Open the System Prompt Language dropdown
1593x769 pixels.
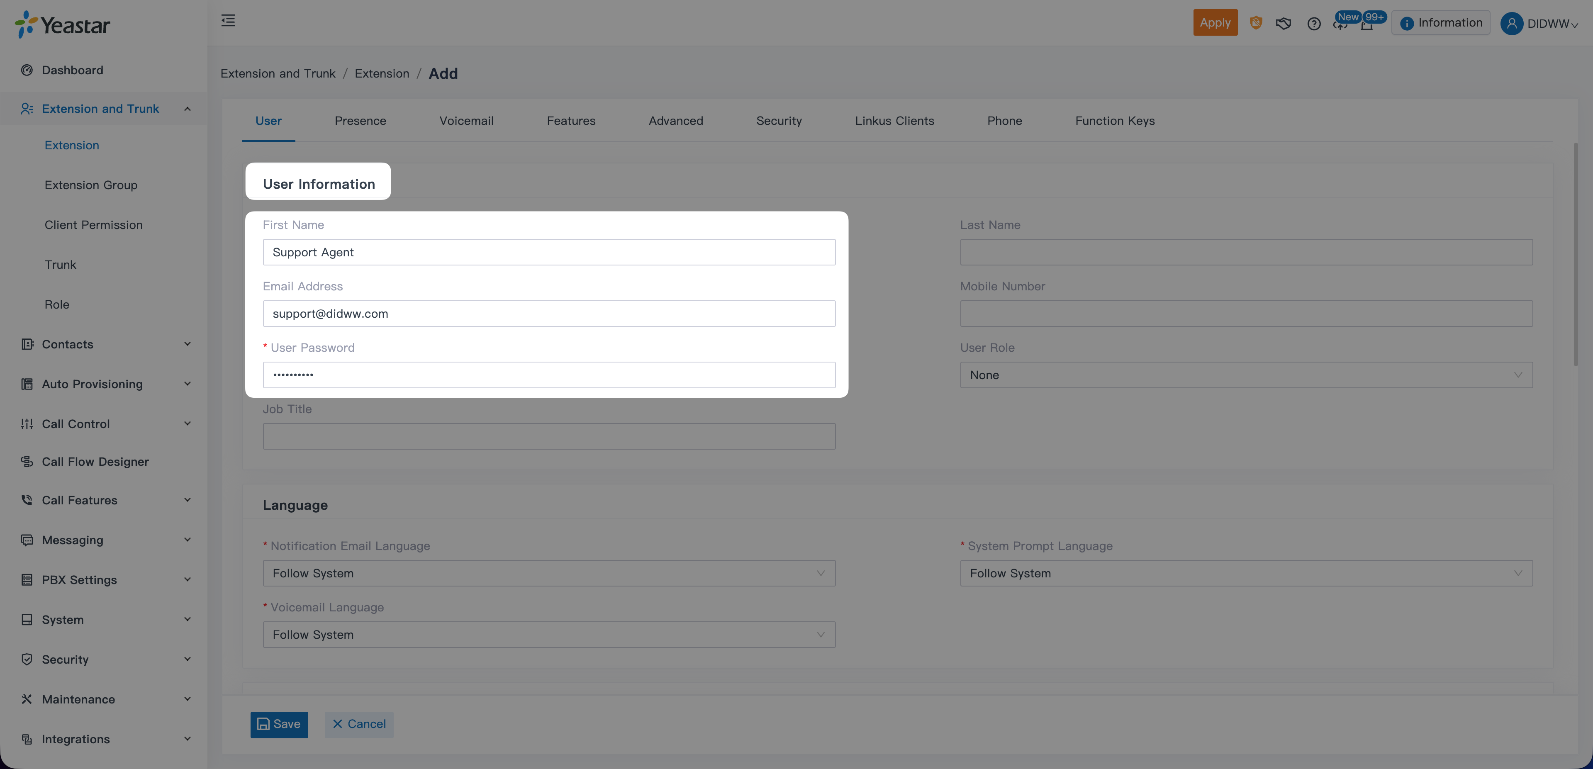[x=1245, y=574]
